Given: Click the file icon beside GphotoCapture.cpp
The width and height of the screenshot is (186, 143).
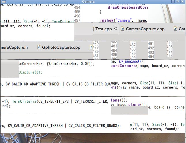Looking at the screenshot, I should click(x=39, y=47).
